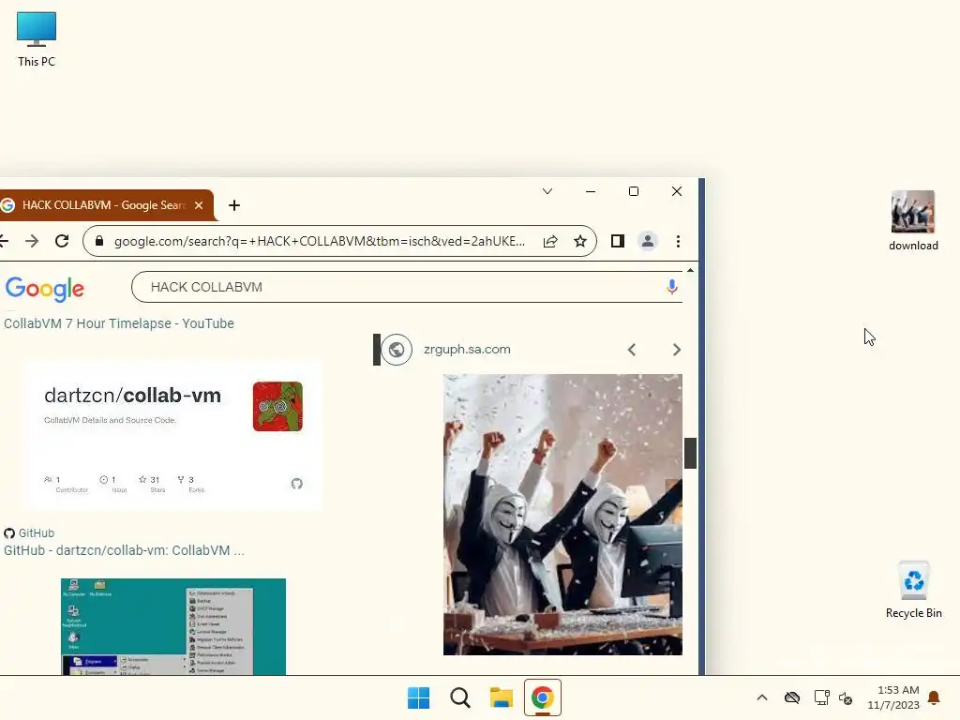960x720 pixels.
Task: Click the OneDrive cloud tray icon
Action: click(791, 697)
